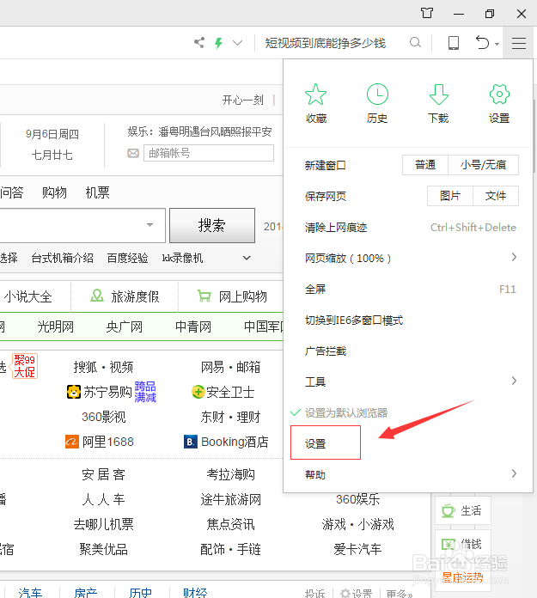537x598 pixels.
Task: Open 小说大全 category
Action: pos(28,296)
